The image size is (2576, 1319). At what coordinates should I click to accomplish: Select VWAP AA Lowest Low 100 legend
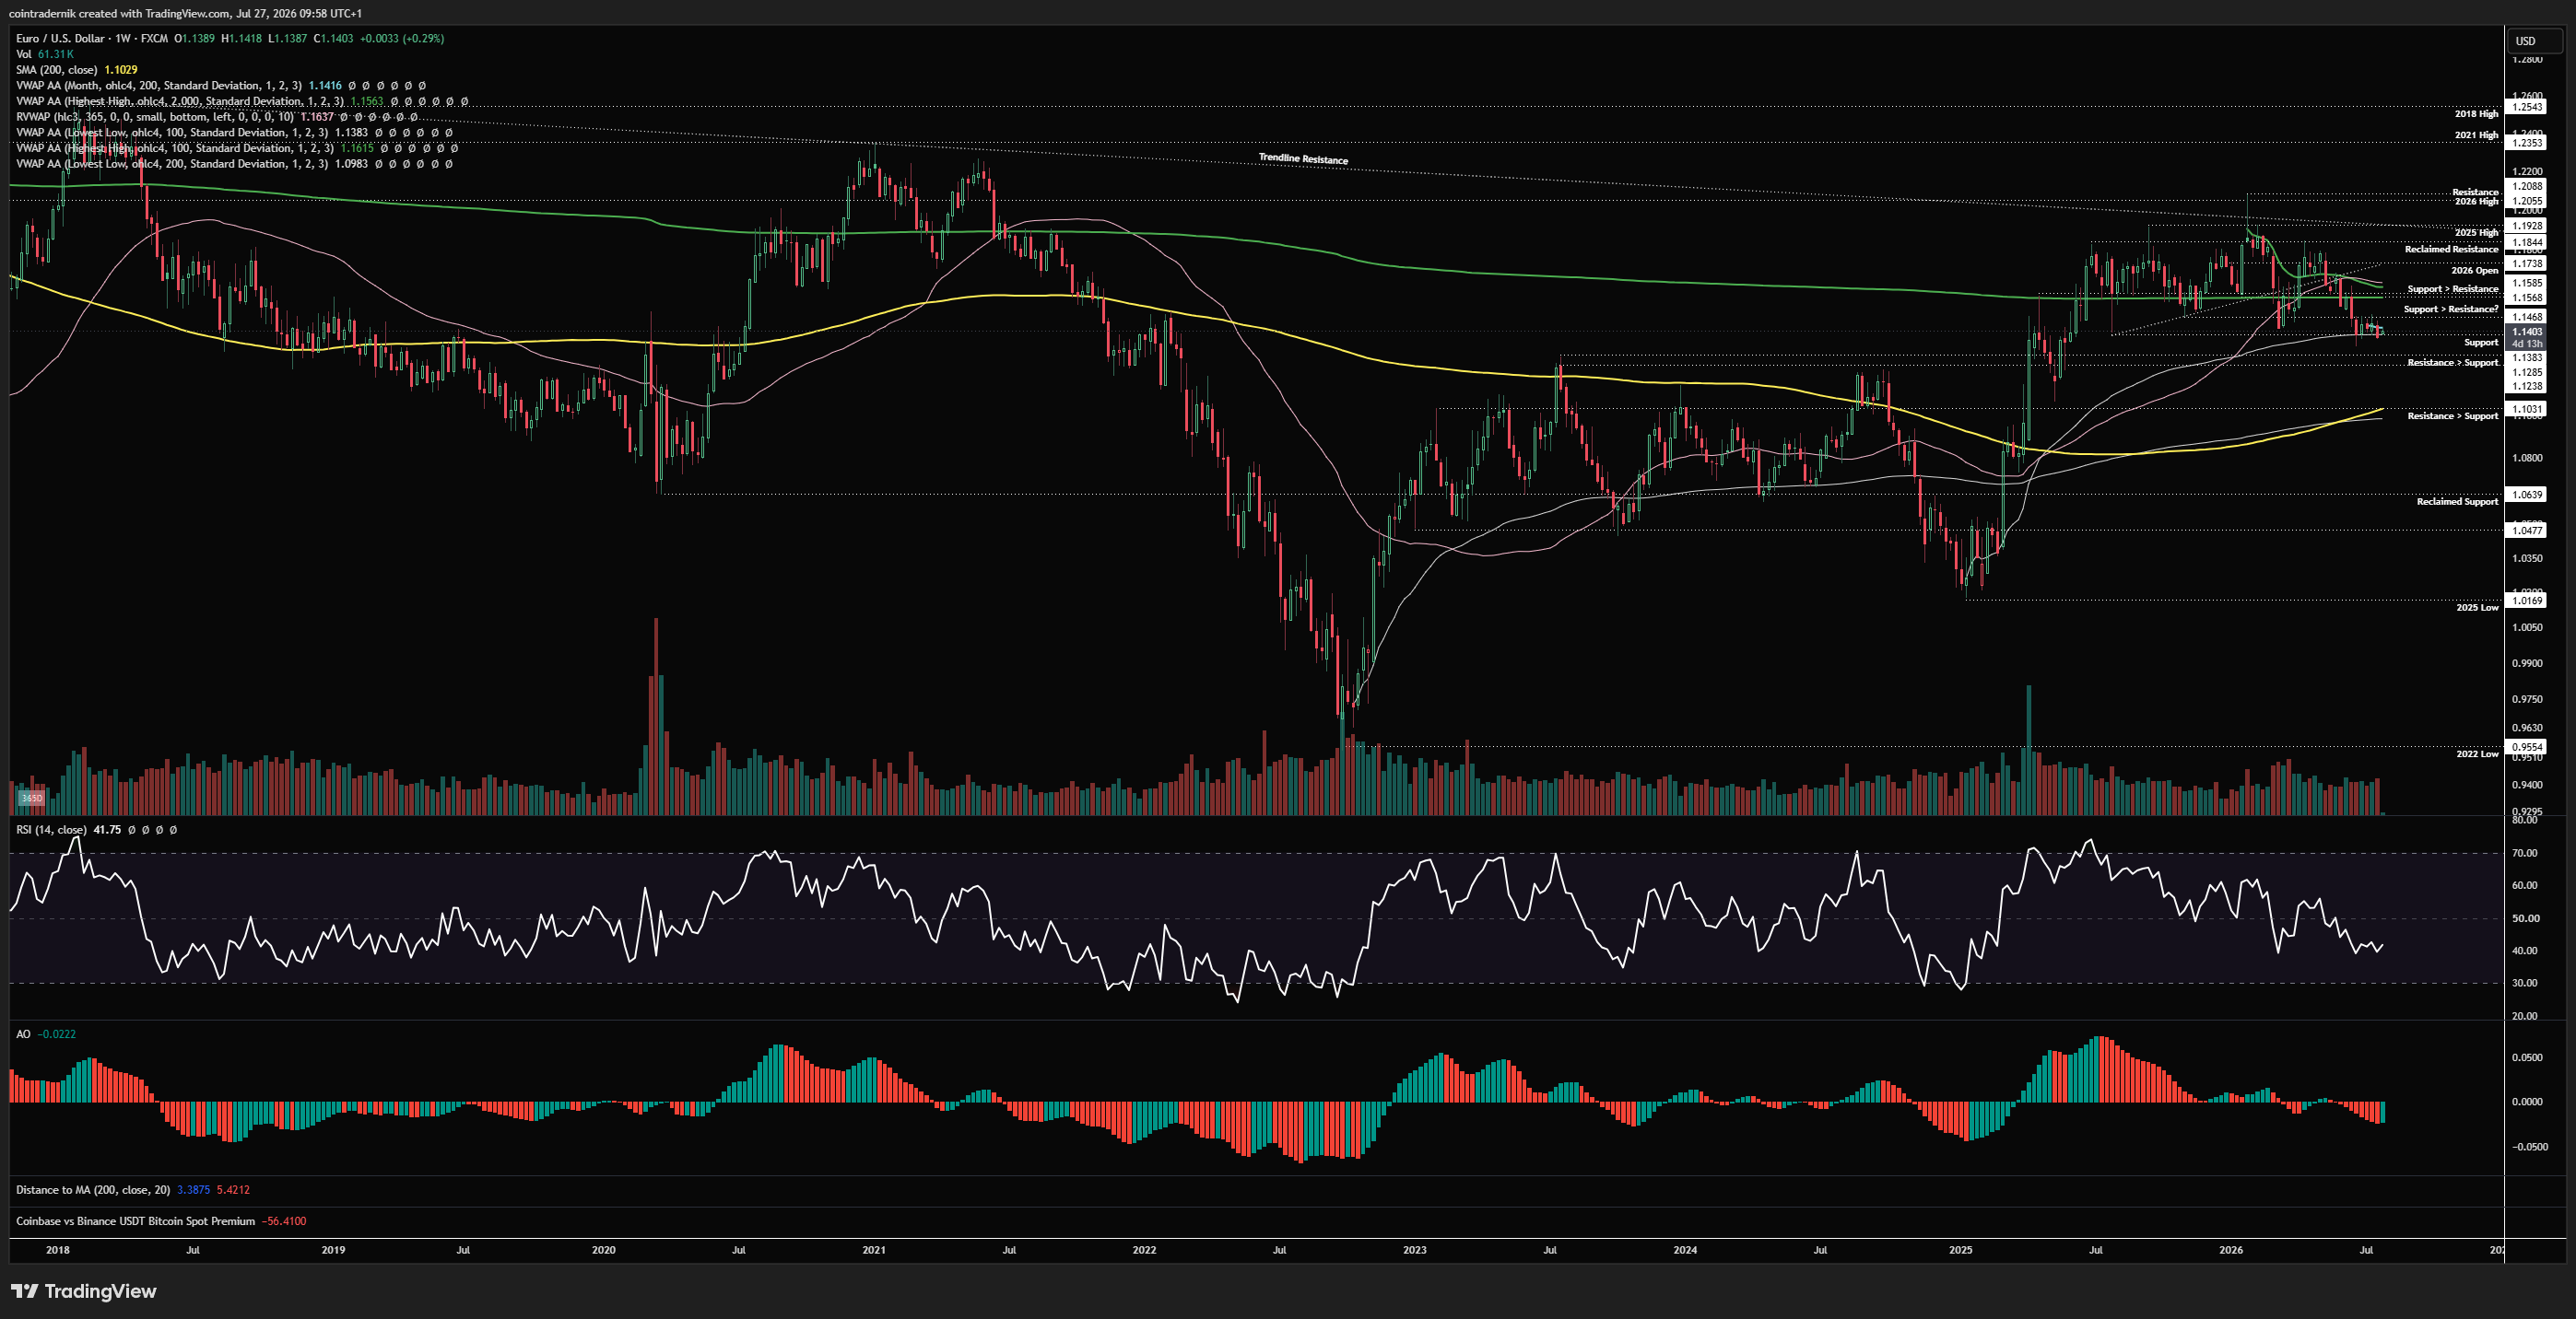click(x=234, y=133)
